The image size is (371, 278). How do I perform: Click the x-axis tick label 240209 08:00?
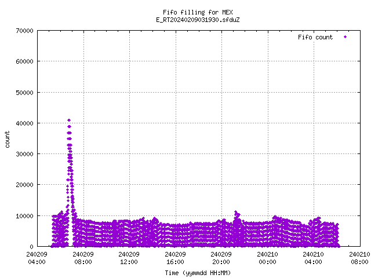tap(83, 258)
